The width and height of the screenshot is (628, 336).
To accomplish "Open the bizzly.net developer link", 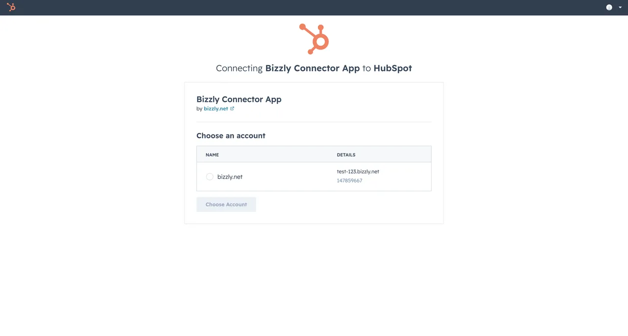I will (216, 108).
